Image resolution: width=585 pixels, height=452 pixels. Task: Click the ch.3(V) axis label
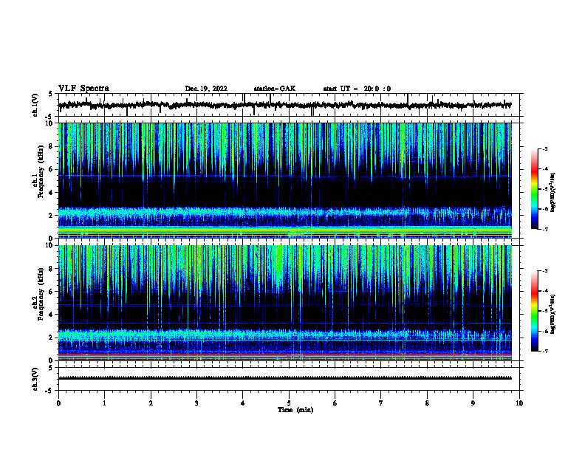click(x=35, y=379)
